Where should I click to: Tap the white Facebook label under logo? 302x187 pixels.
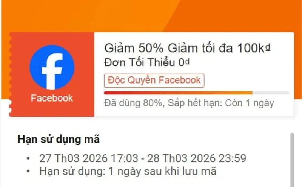point(52,98)
